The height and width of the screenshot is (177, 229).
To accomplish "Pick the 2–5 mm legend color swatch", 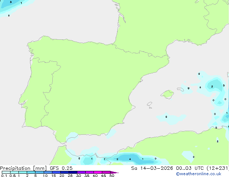I will (31, 172).
